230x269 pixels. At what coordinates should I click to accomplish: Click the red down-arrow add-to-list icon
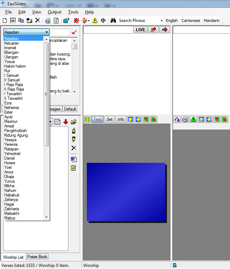click(x=66, y=122)
